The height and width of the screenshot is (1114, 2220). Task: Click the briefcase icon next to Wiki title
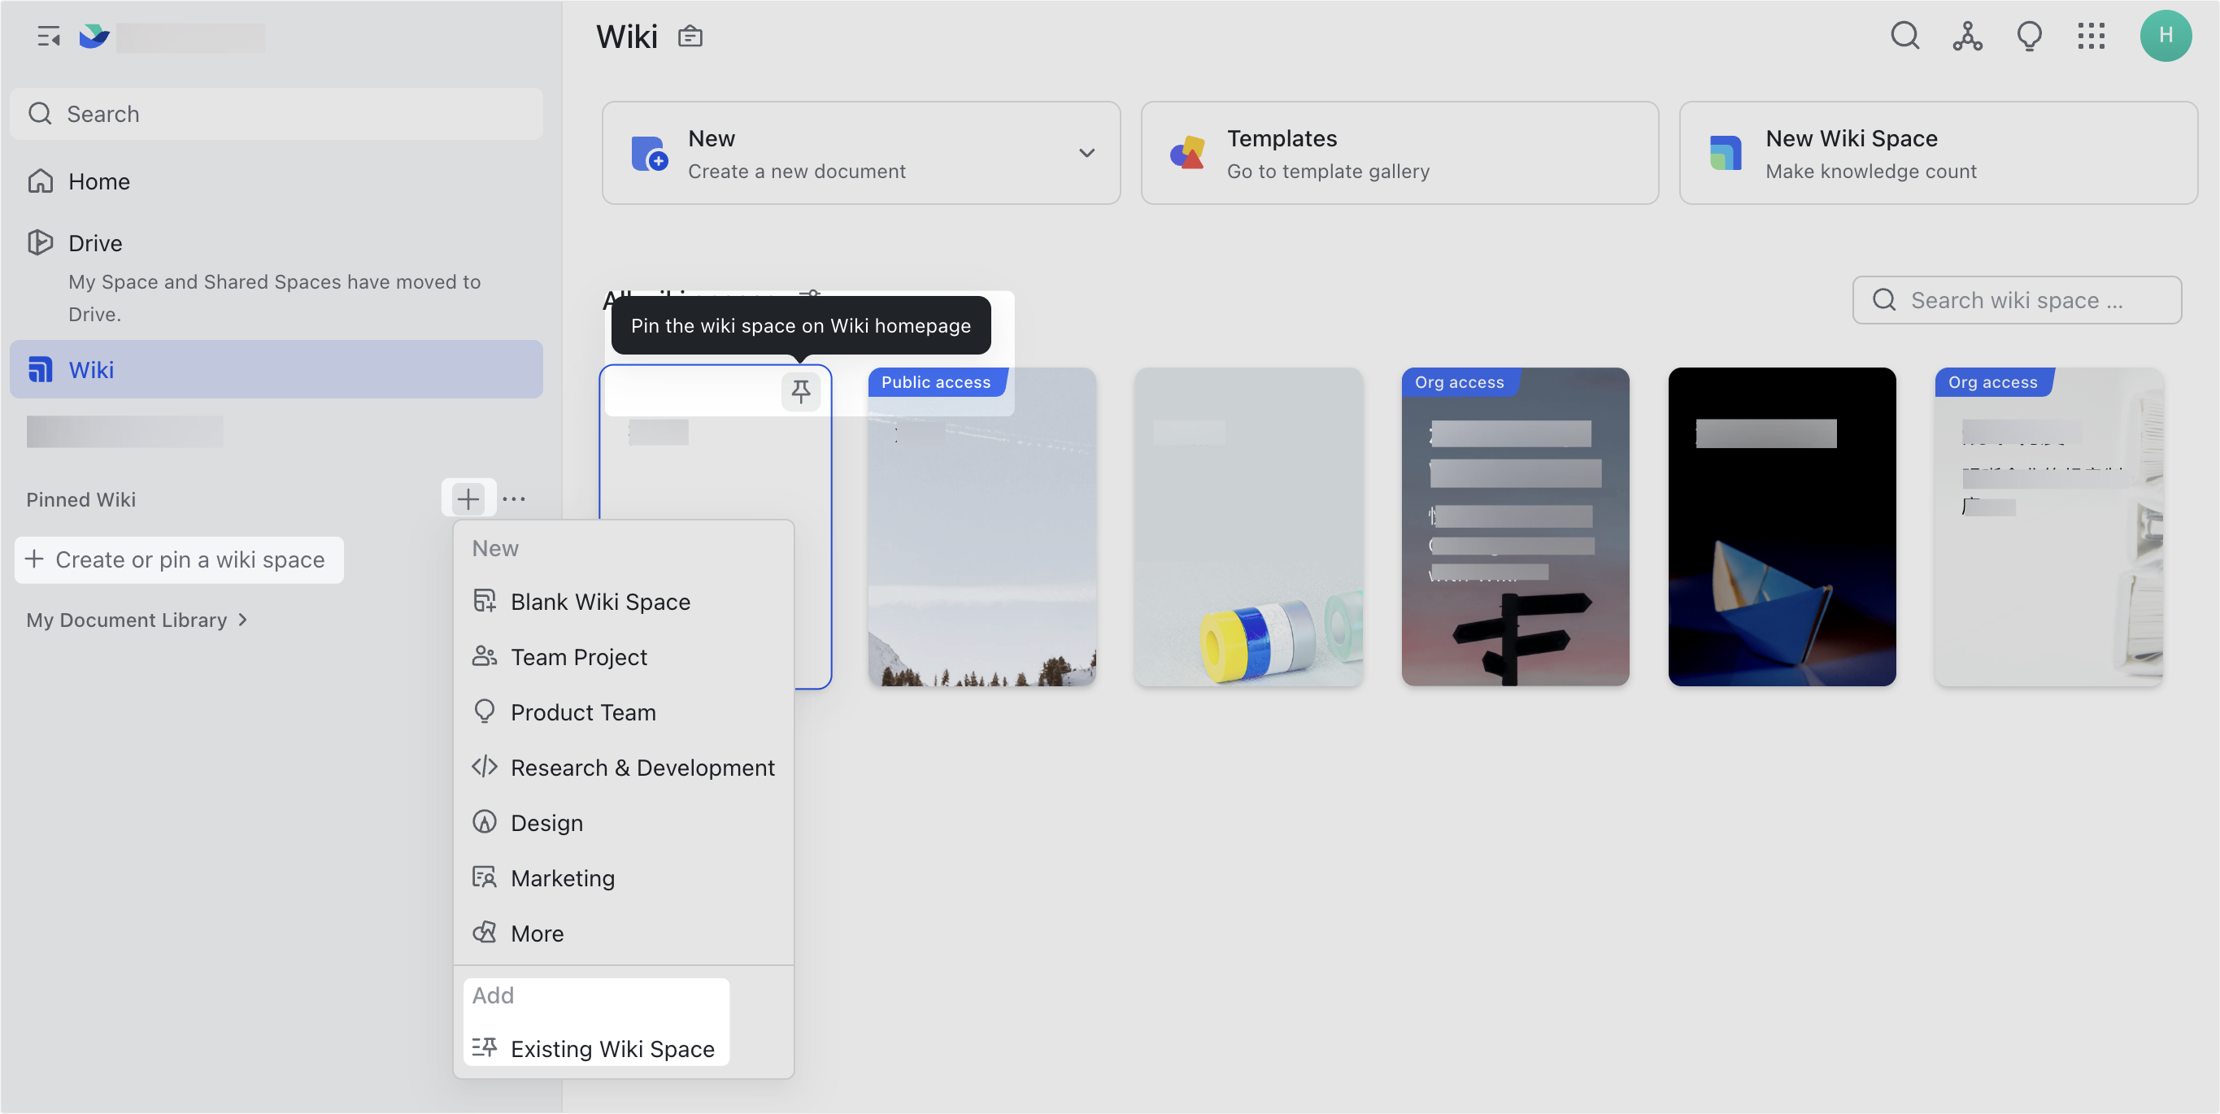click(690, 37)
